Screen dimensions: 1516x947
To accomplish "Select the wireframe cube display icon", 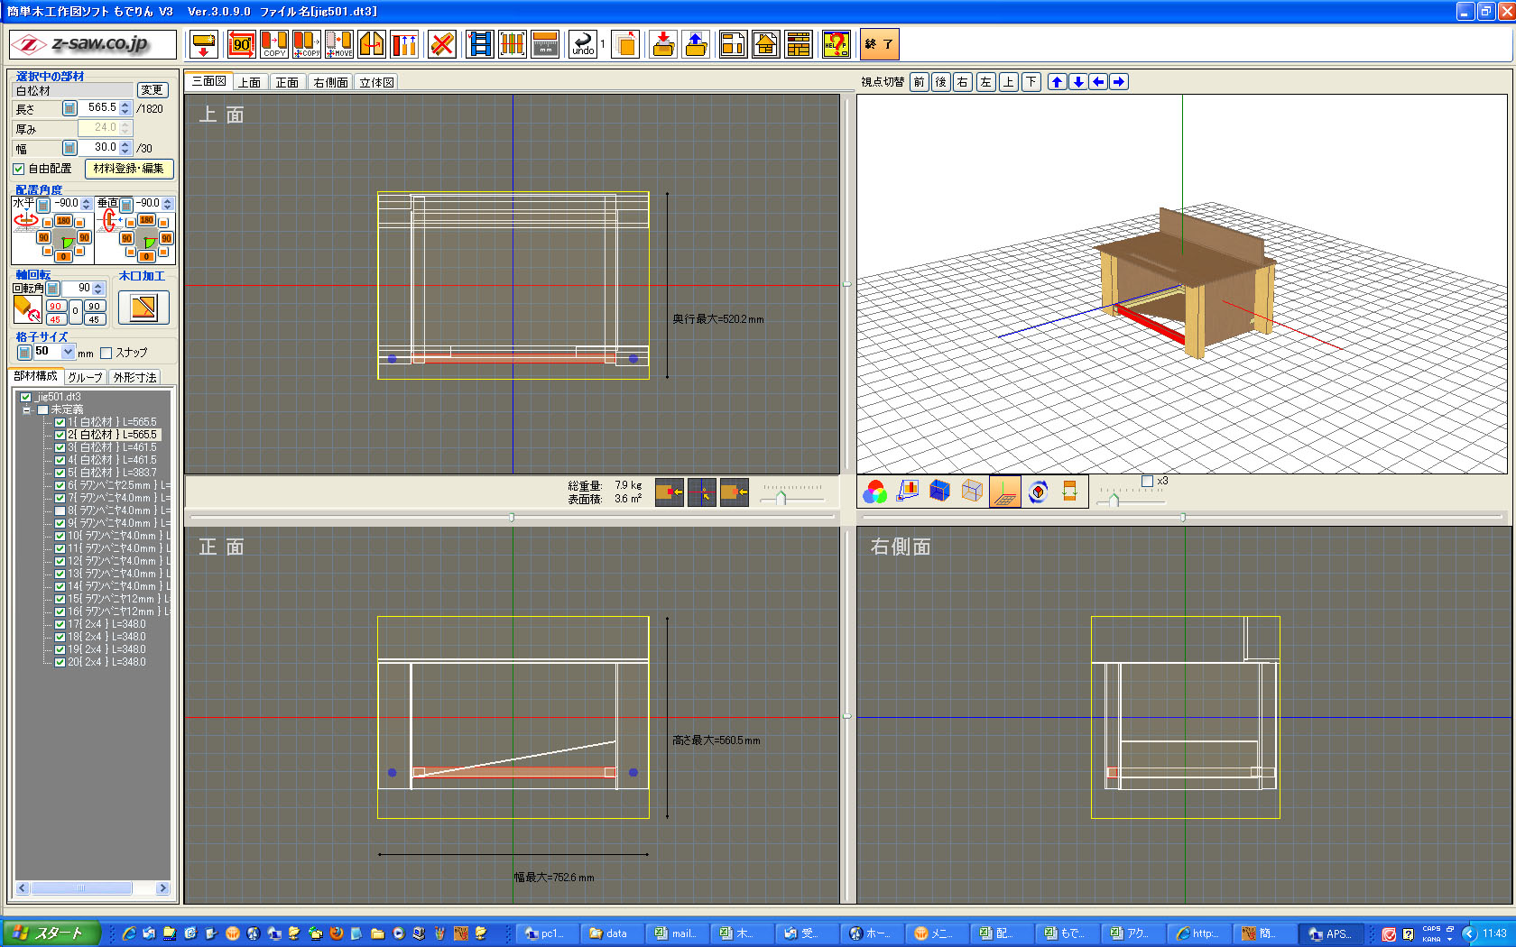I will coord(972,492).
